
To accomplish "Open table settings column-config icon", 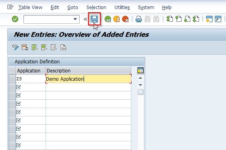I will click(140, 70).
